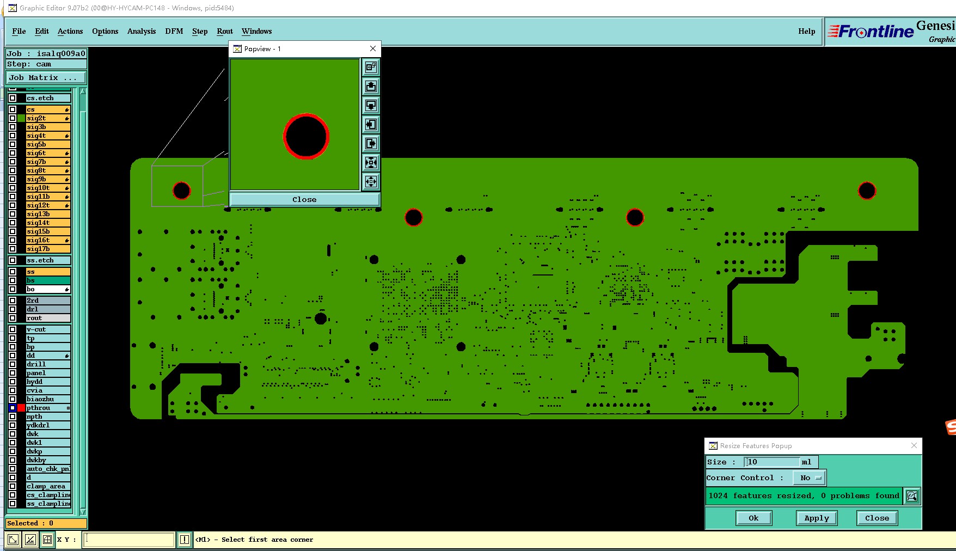Image resolution: width=956 pixels, height=551 pixels.
Task: Open the File menu
Action: [x=19, y=31]
